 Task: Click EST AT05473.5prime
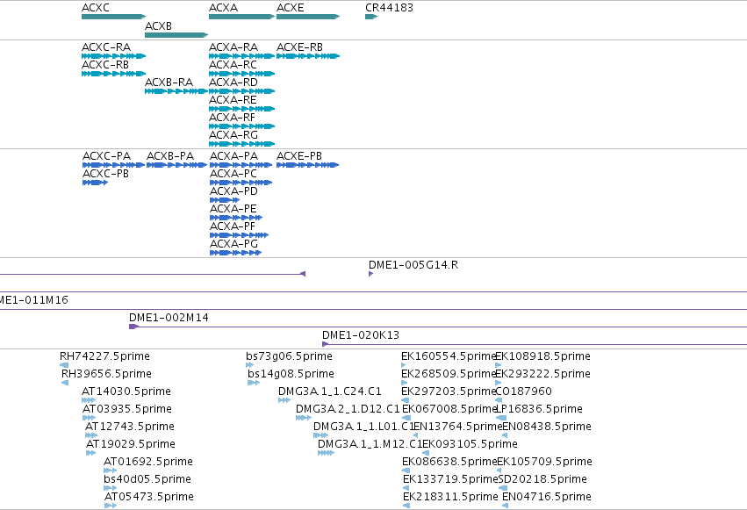(x=111, y=506)
